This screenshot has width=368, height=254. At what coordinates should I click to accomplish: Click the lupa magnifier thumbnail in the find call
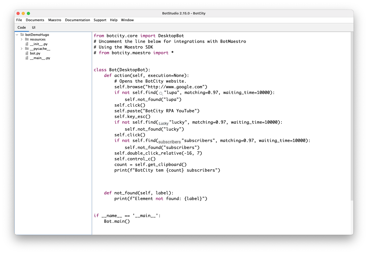pos(161,93)
